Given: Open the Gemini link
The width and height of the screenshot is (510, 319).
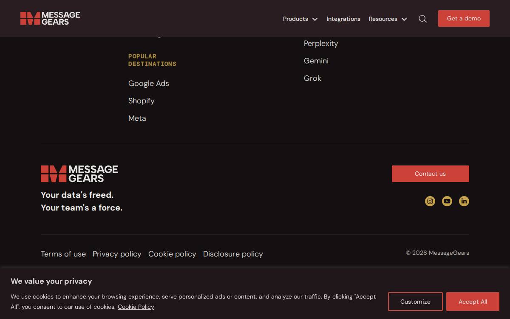Looking at the screenshot, I should (316, 61).
